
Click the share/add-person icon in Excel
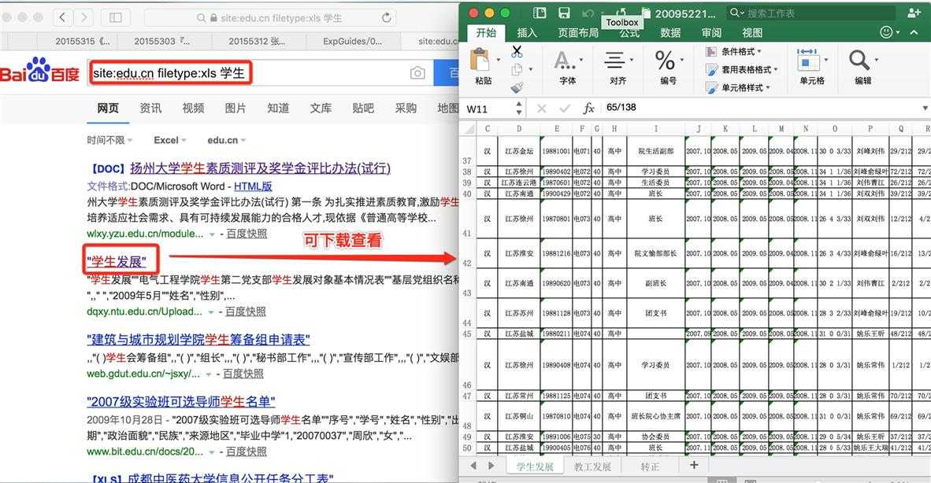pos(914,13)
